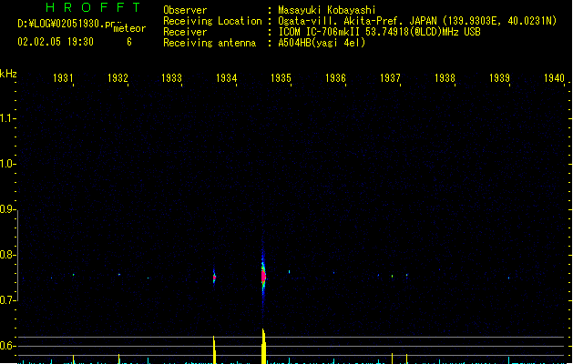Viewport: 573px width, 364px height.
Task: Click the 0.9 kHz frequency tick label
Action: 6,209
